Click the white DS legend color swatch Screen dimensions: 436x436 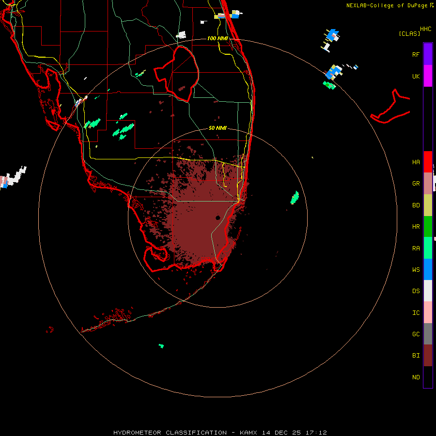(428, 291)
